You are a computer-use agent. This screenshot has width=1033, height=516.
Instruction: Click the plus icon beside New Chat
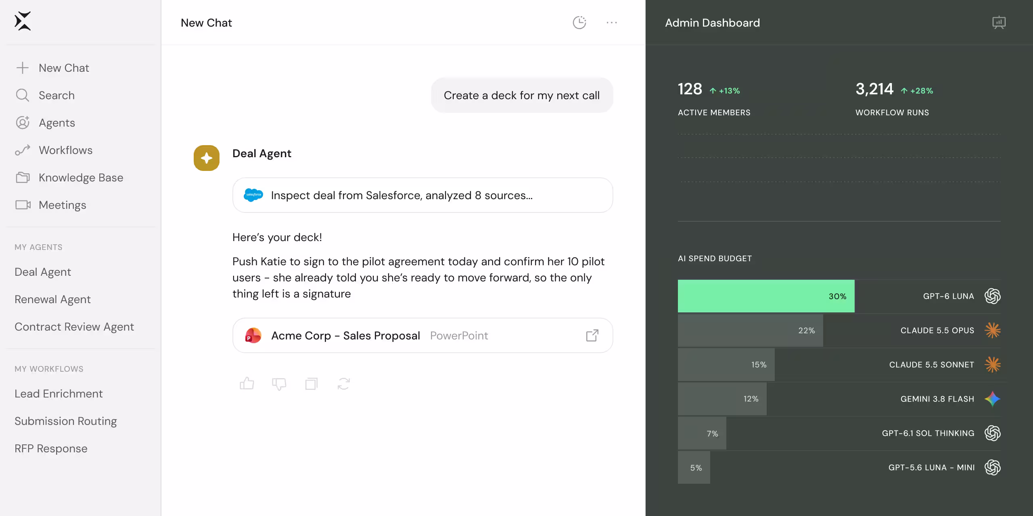[x=23, y=68]
